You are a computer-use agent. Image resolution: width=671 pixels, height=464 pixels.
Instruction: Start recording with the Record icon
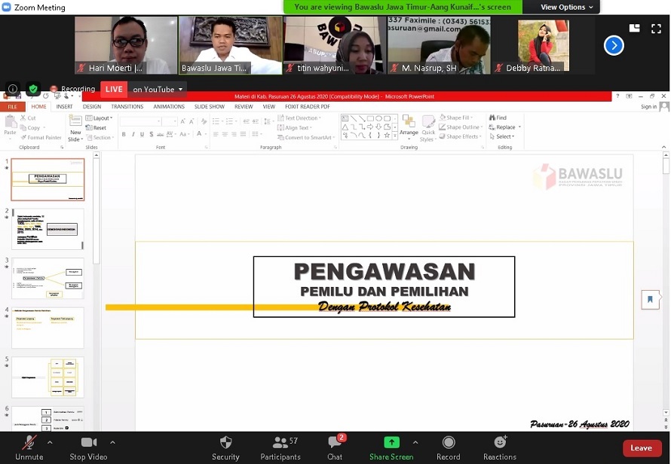tap(448, 443)
